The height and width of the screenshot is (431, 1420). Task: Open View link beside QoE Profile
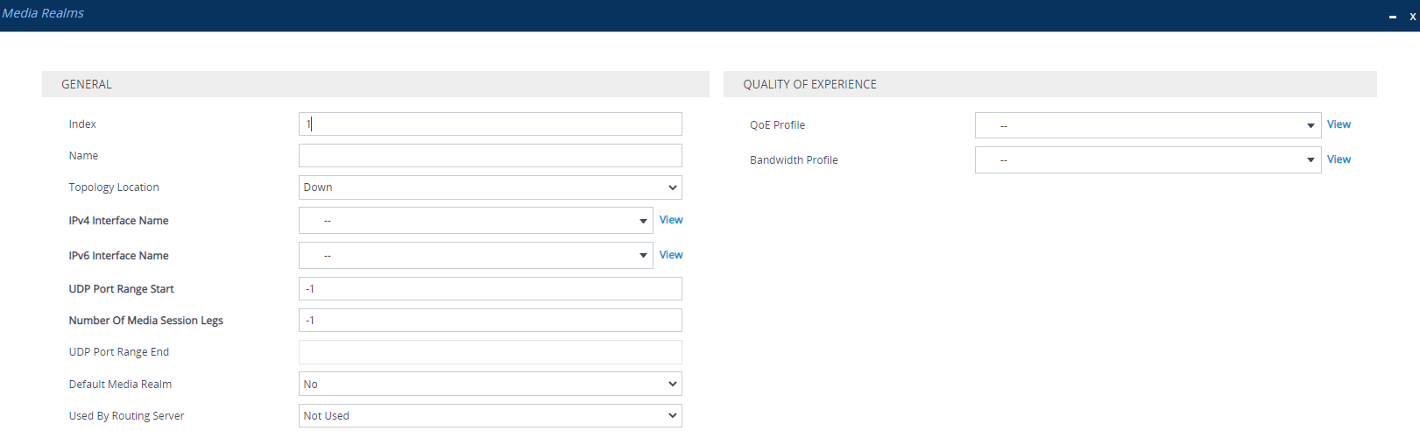coord(1339,124)
